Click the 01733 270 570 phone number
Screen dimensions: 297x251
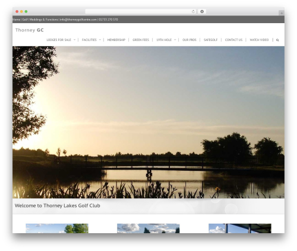tap(108, 20)
